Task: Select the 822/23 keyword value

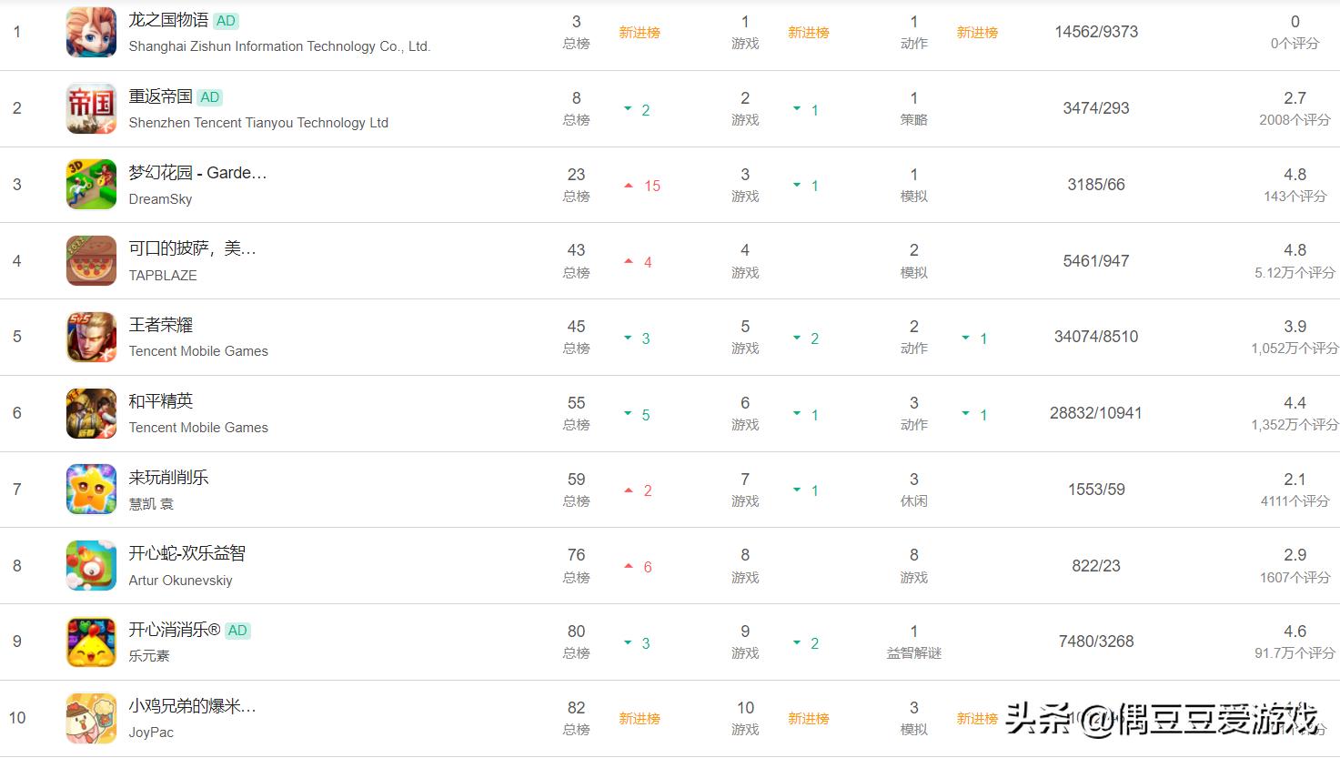Action: [1096, 566]
